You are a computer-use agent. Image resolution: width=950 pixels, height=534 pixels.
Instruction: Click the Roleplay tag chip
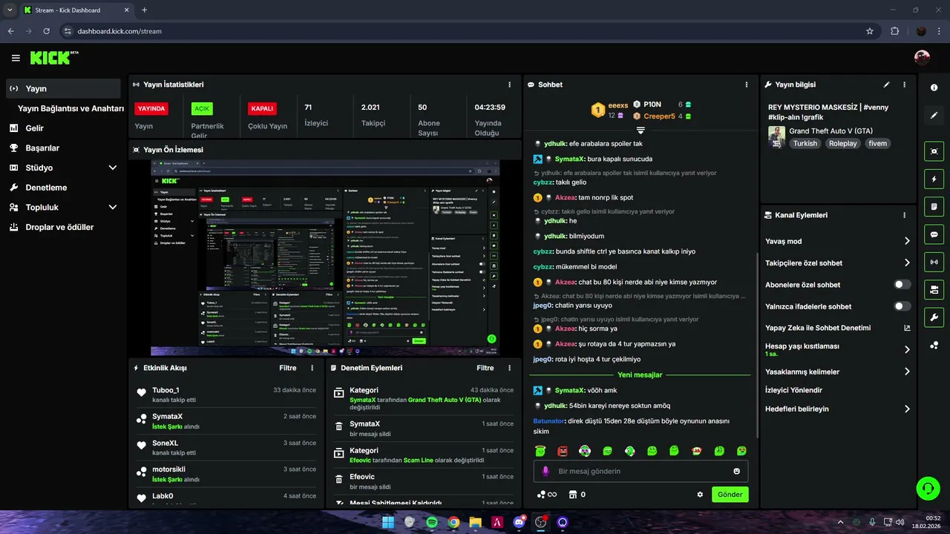(842, 144)
